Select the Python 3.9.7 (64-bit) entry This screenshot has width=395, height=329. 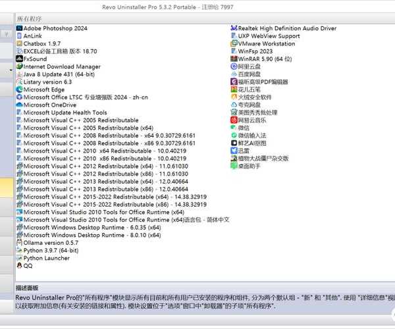[54, 251]
